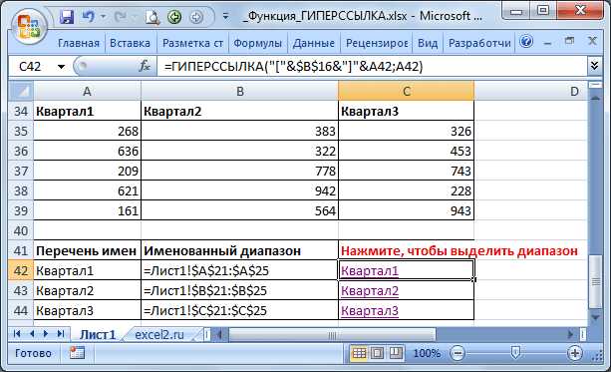Select the cell containing 268
This screenshot has height=372, width=611.
click(x=87, y=131)
